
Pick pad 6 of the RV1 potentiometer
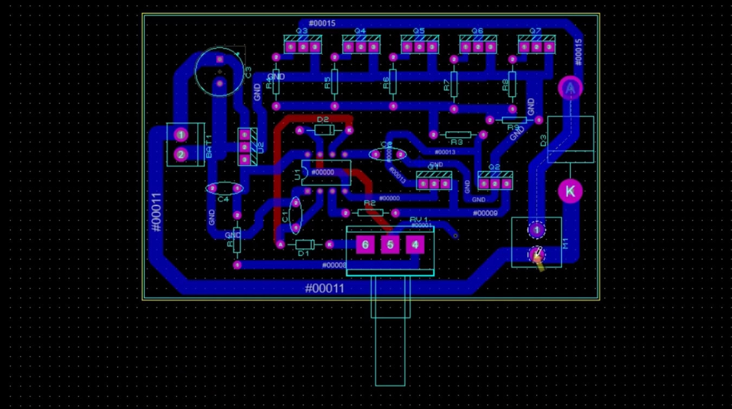[x=365, y=245]
